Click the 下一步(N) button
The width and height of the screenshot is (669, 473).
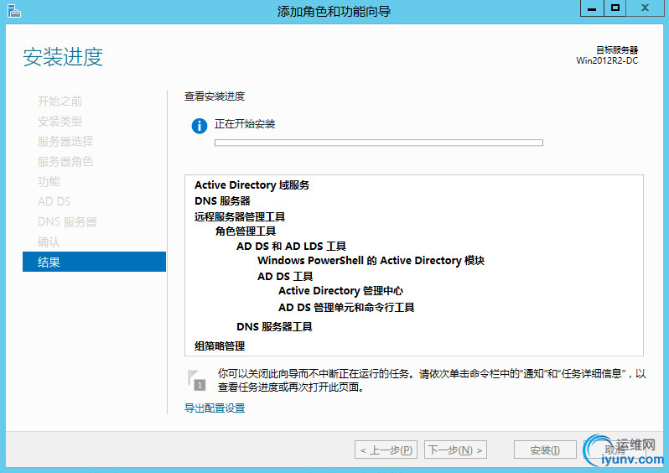(455, 450)
